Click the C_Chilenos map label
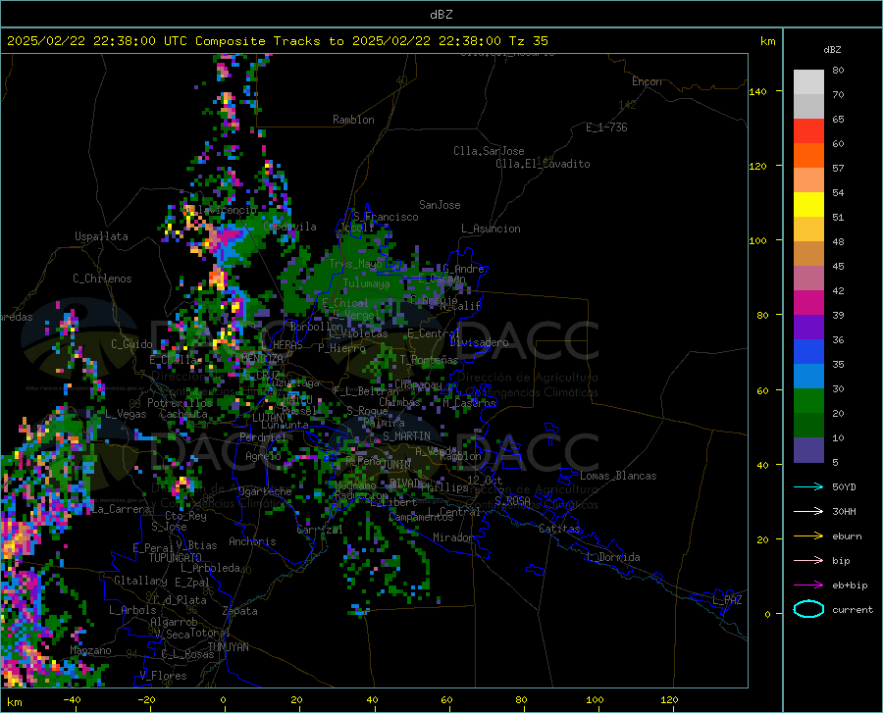Image resolution: width=883 pixels, height=713 pixels. click(x=102, y=279)
